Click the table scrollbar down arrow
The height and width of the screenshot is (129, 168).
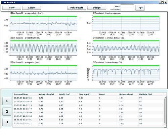click(x=165, y=126)
